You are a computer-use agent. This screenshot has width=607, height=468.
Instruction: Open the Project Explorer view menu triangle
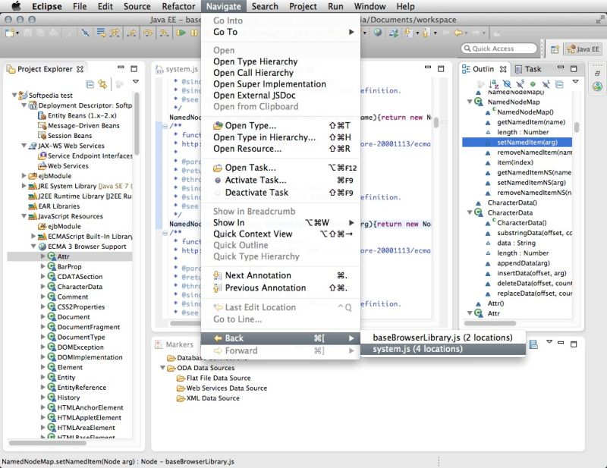click(135, 81)
